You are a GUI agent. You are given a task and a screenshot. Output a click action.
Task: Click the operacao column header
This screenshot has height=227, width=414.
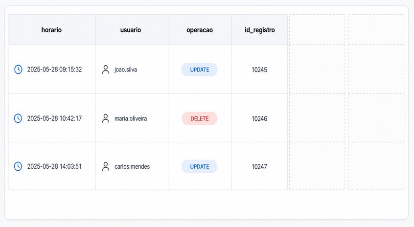[200, 29]
